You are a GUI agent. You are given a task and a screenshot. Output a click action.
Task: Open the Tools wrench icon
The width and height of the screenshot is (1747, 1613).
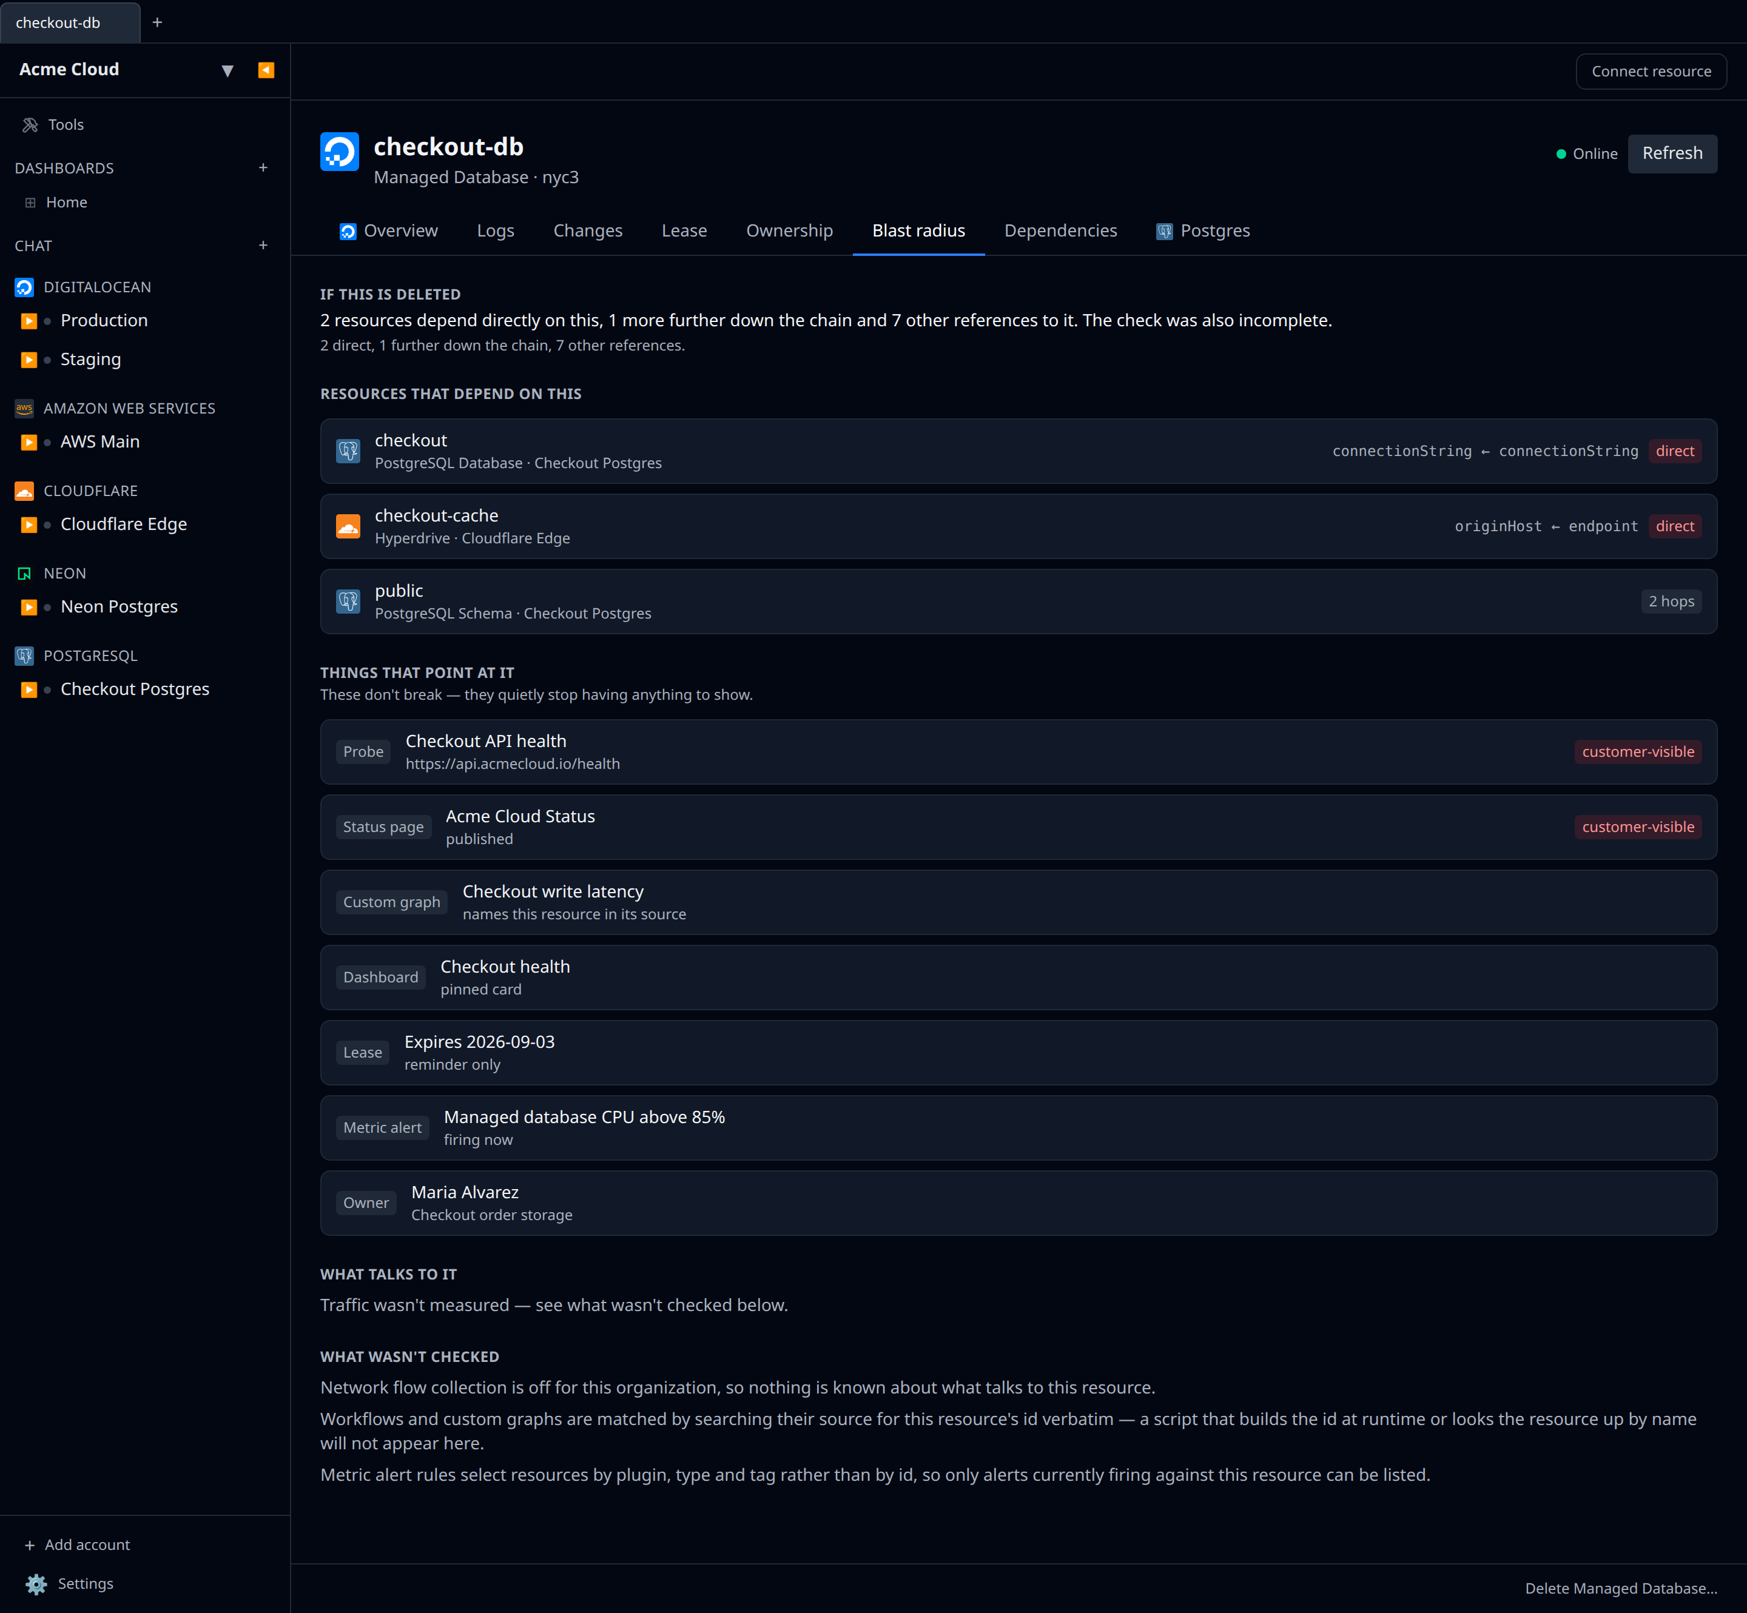(x=30, y=125)
